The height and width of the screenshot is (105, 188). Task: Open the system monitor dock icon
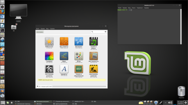click(x=2, y=44)
